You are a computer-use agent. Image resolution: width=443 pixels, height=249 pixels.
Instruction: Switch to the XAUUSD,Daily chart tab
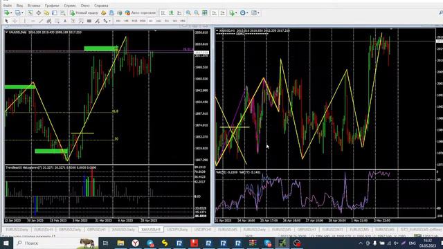[x=123, y=230]
